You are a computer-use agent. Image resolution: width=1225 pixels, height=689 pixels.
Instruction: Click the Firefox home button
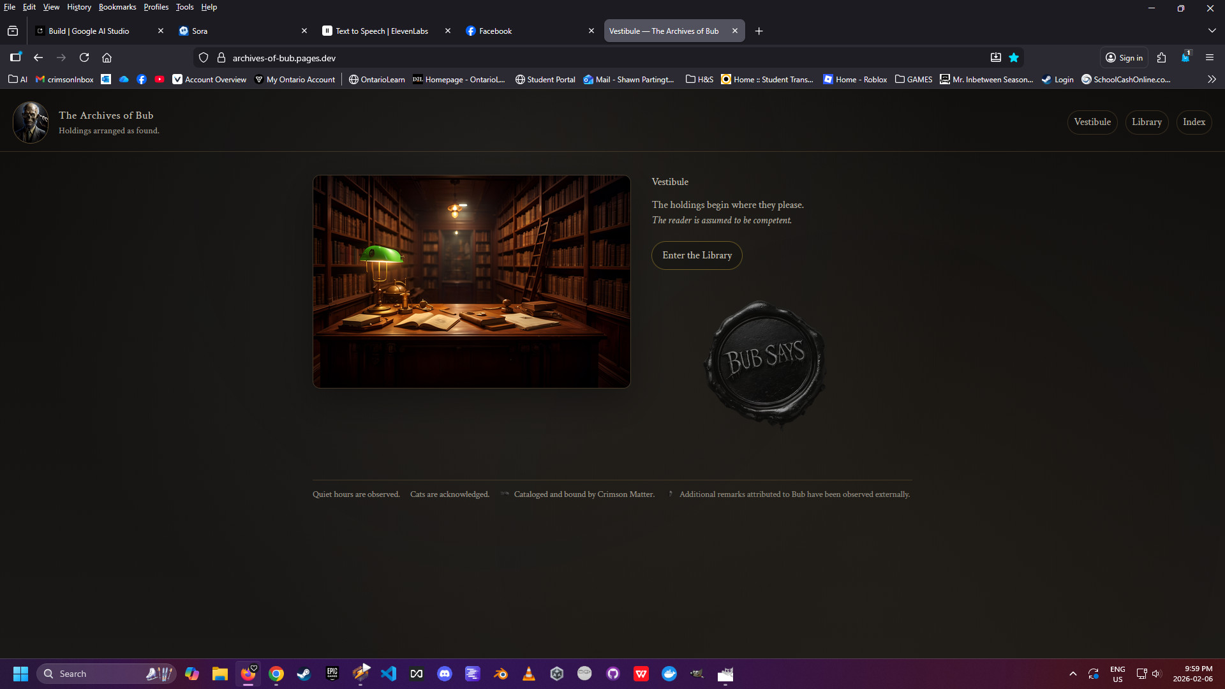107,57
